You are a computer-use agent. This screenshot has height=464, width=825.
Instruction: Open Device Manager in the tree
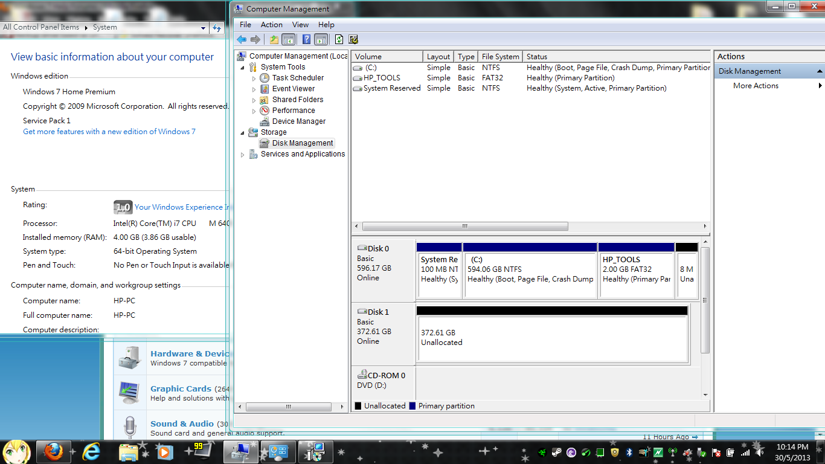coord(299,121)
